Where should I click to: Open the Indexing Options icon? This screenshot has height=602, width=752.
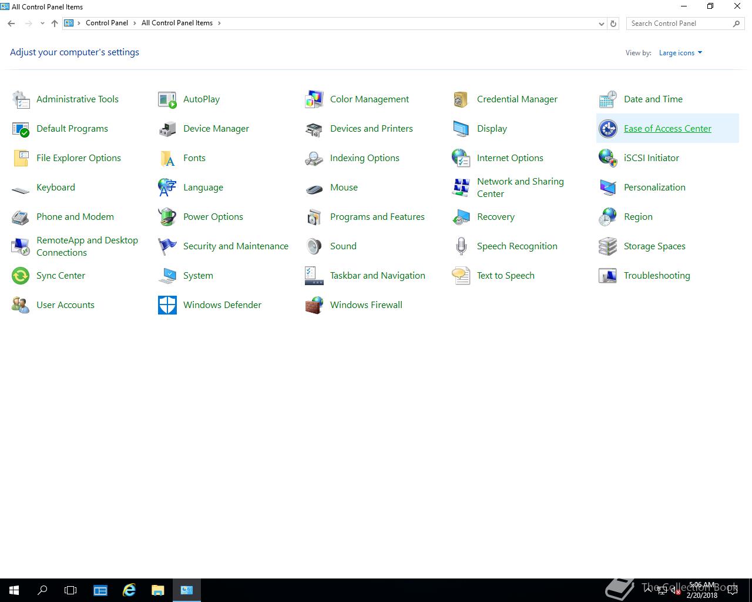314,158
